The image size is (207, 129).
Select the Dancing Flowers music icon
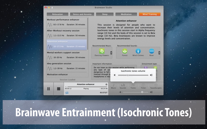(x=102, y=51)
